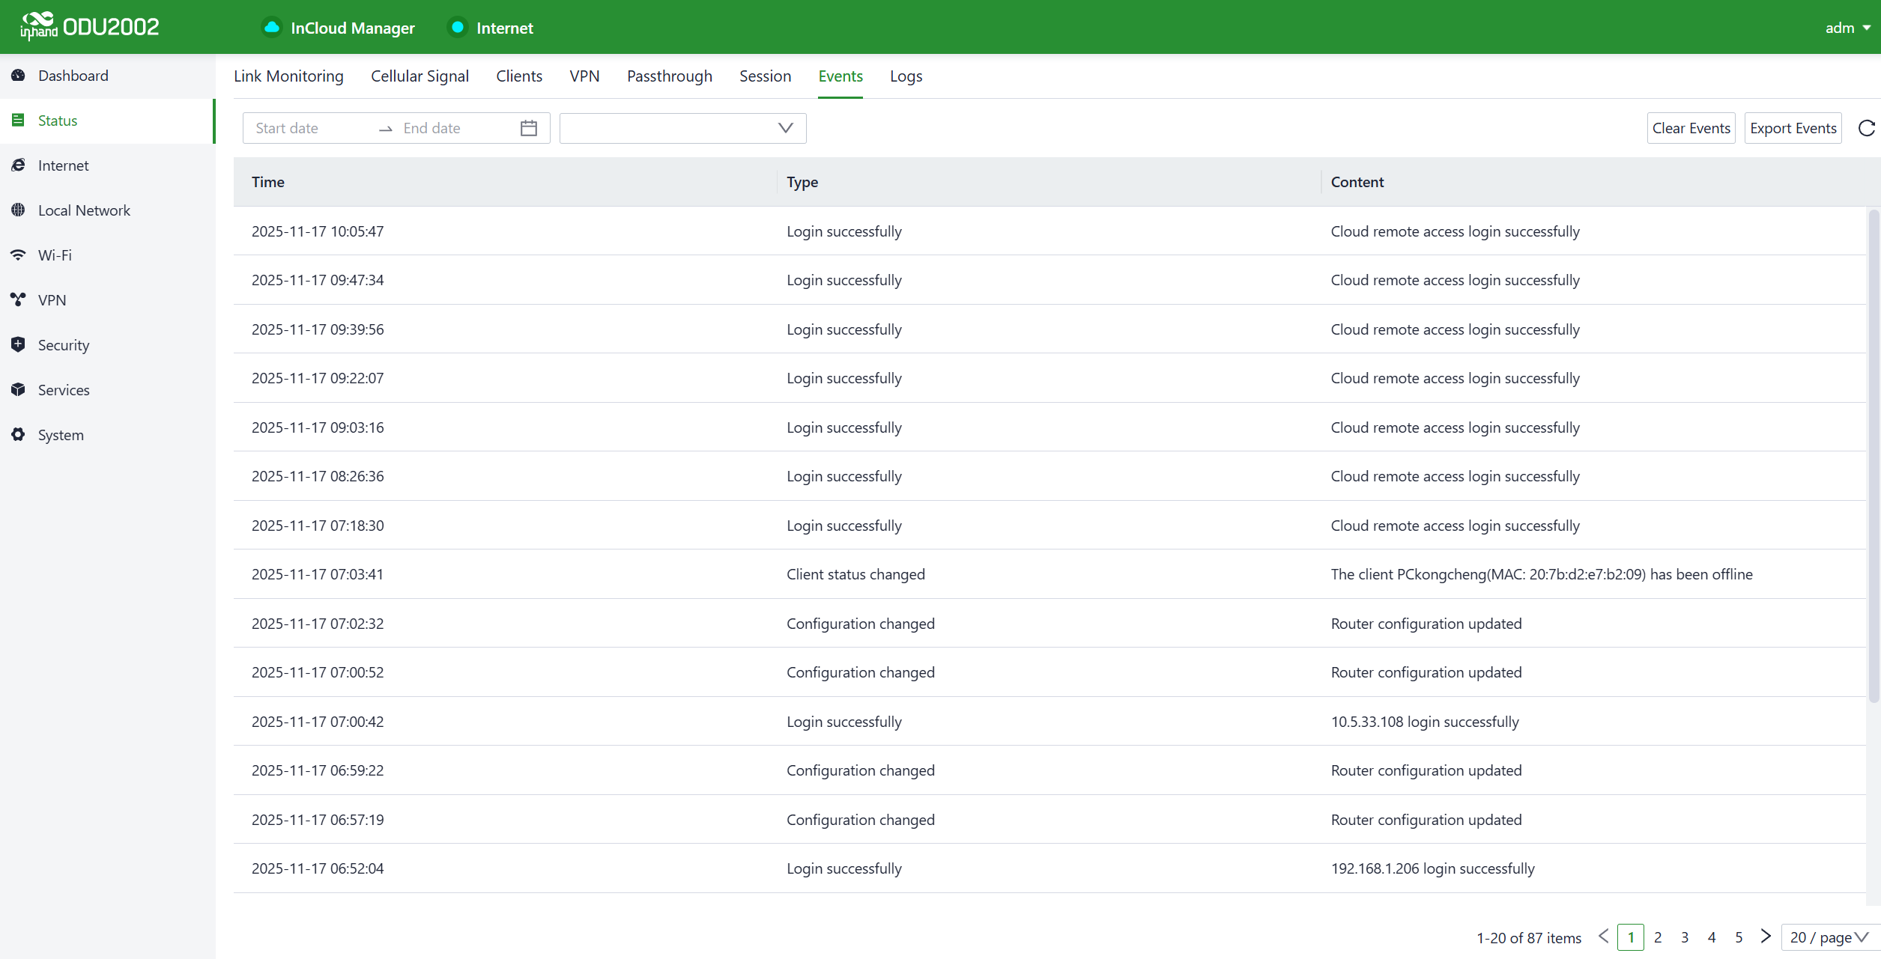1881x959 pixels.
Task: Click the Export Events button
Action: point(1793,128)
